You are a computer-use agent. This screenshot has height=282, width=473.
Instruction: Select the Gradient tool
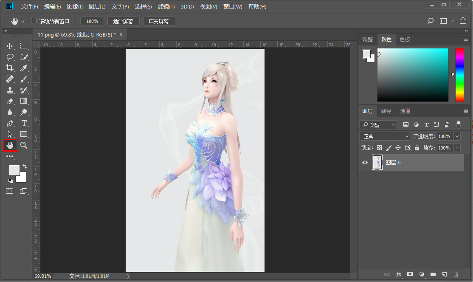pos(24,101)
